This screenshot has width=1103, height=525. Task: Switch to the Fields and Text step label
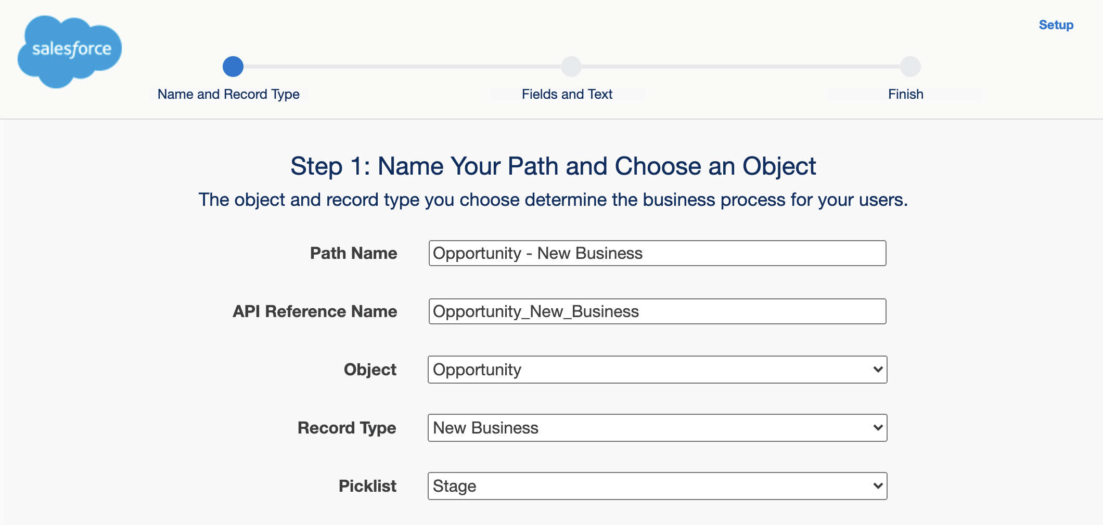tap(567, 94)
